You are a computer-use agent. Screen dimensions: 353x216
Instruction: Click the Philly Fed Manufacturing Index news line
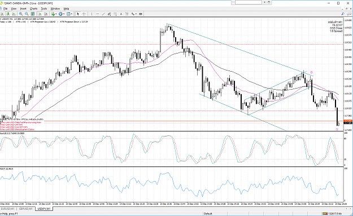(x=21, y=123)
